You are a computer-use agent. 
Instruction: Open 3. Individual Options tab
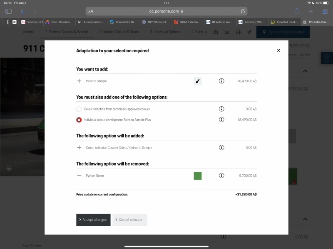[x=165, y=32]
